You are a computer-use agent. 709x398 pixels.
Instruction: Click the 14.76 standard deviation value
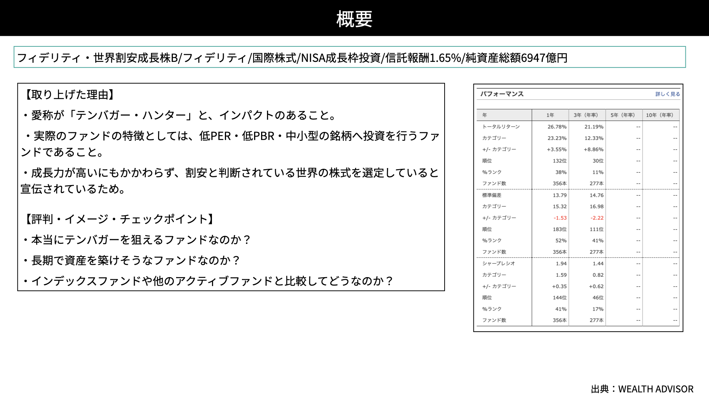coord(597,195)
